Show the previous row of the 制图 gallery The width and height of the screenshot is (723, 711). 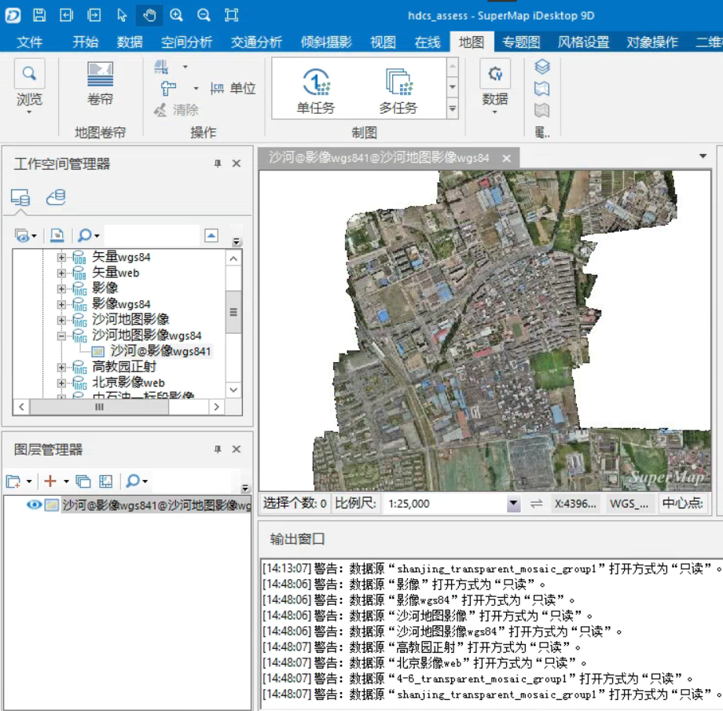coord(453,67)
